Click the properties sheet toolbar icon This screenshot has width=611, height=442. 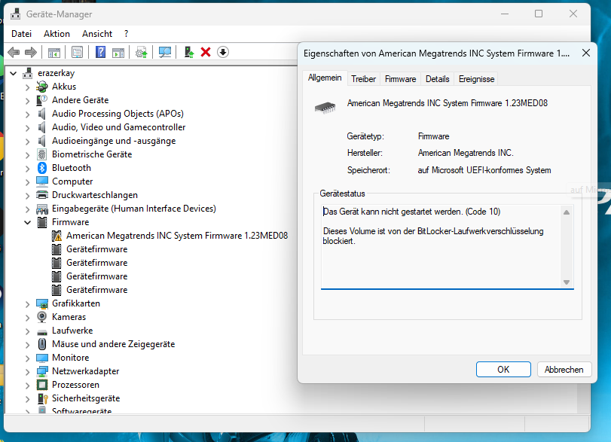(x=77, y=52)
